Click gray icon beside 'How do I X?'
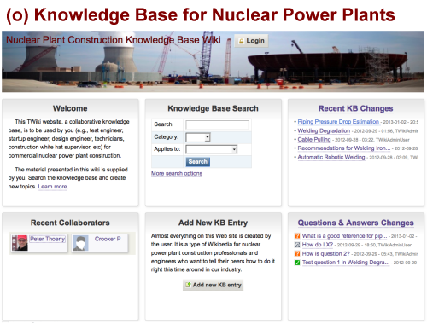Screen dimensions: 427x324 pos(297,245)
